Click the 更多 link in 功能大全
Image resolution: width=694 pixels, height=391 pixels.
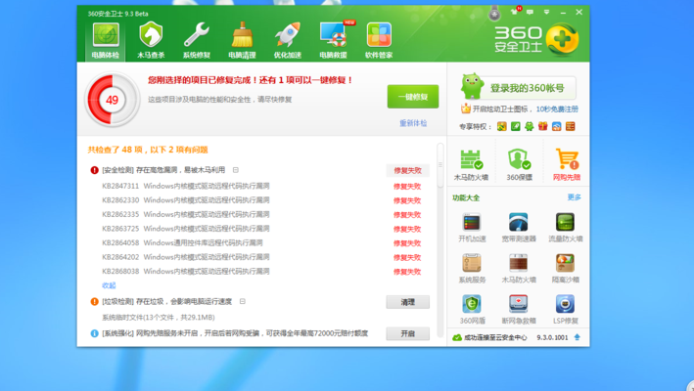pos(574,197)
